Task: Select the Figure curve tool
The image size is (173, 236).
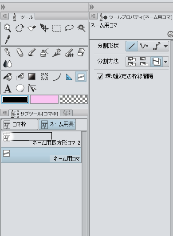Action: (57, 77)
